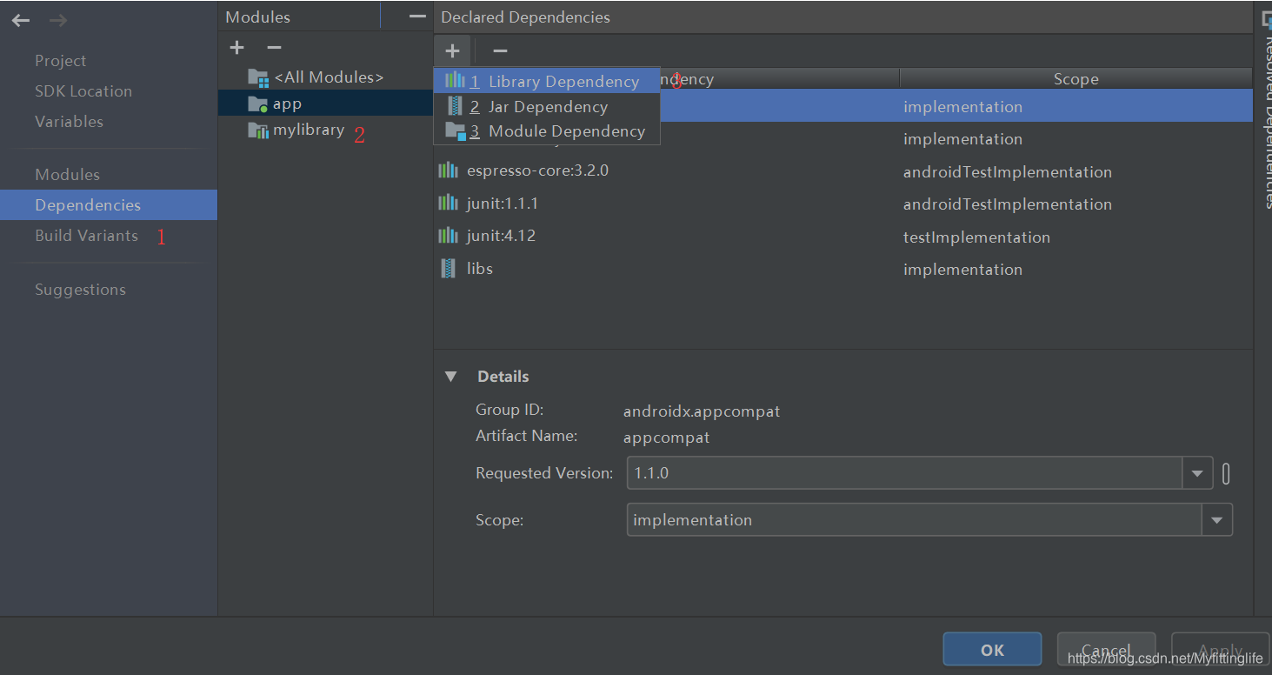The width and height of the screenshot is (1272, 675).
Task: Click androidTestImplementation scope of junit:1.1.1
Action: 1007,204
